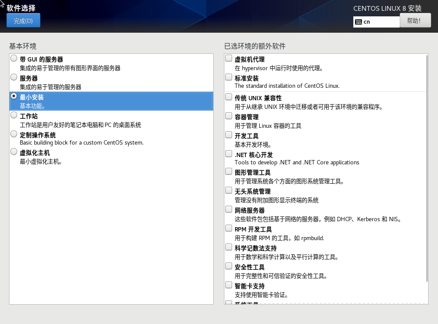Viewport: 438px width, 324px height.
Task: Select the 带 GUI 的服务器 radio button
Action: tap(14, 58)
